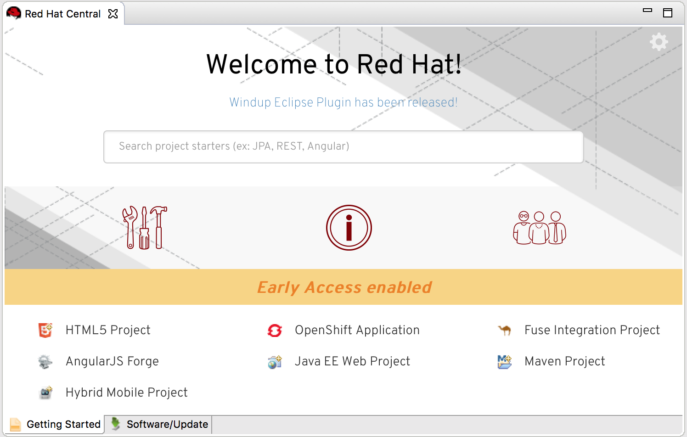Screen dimensions: 687x437
Task: Select the Red Hat Central tab
Action: 63,14
